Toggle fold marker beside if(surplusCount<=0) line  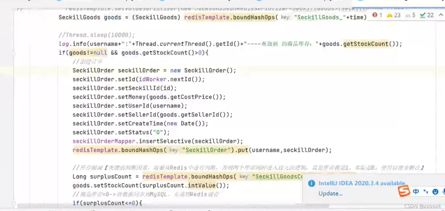click(14, 203)
